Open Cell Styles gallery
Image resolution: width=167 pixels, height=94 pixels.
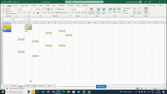click(x=104, y=11)
